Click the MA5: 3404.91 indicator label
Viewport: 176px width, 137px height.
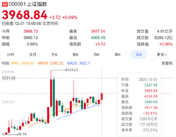click(23, 63)
